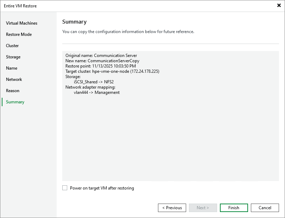285x218 pixels.
Task: Click the disabled Next button
Action: pos(203,207)
